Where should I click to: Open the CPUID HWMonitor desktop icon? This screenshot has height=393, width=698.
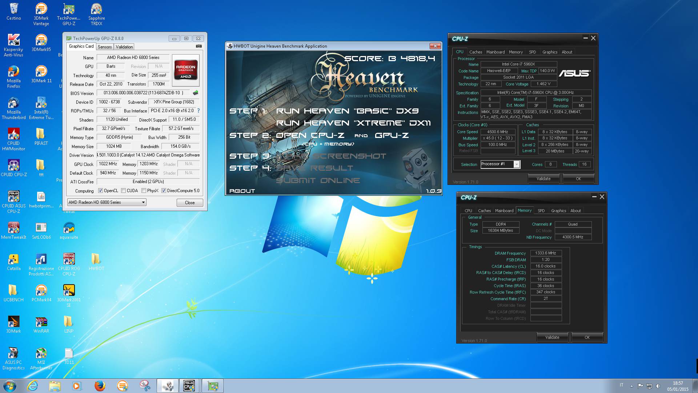[x=14, y=139]
